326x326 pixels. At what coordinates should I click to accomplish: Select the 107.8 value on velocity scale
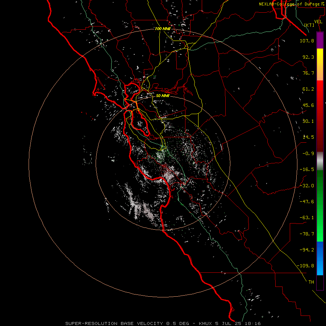[x=307, y=41]
